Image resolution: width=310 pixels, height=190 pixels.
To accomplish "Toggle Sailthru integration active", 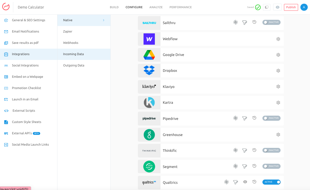I will click(271, 22).
